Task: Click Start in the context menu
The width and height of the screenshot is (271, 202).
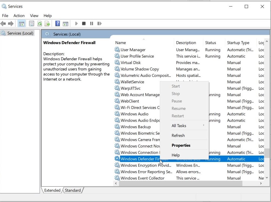Action: pyautogui.click(x=176, y=86)
